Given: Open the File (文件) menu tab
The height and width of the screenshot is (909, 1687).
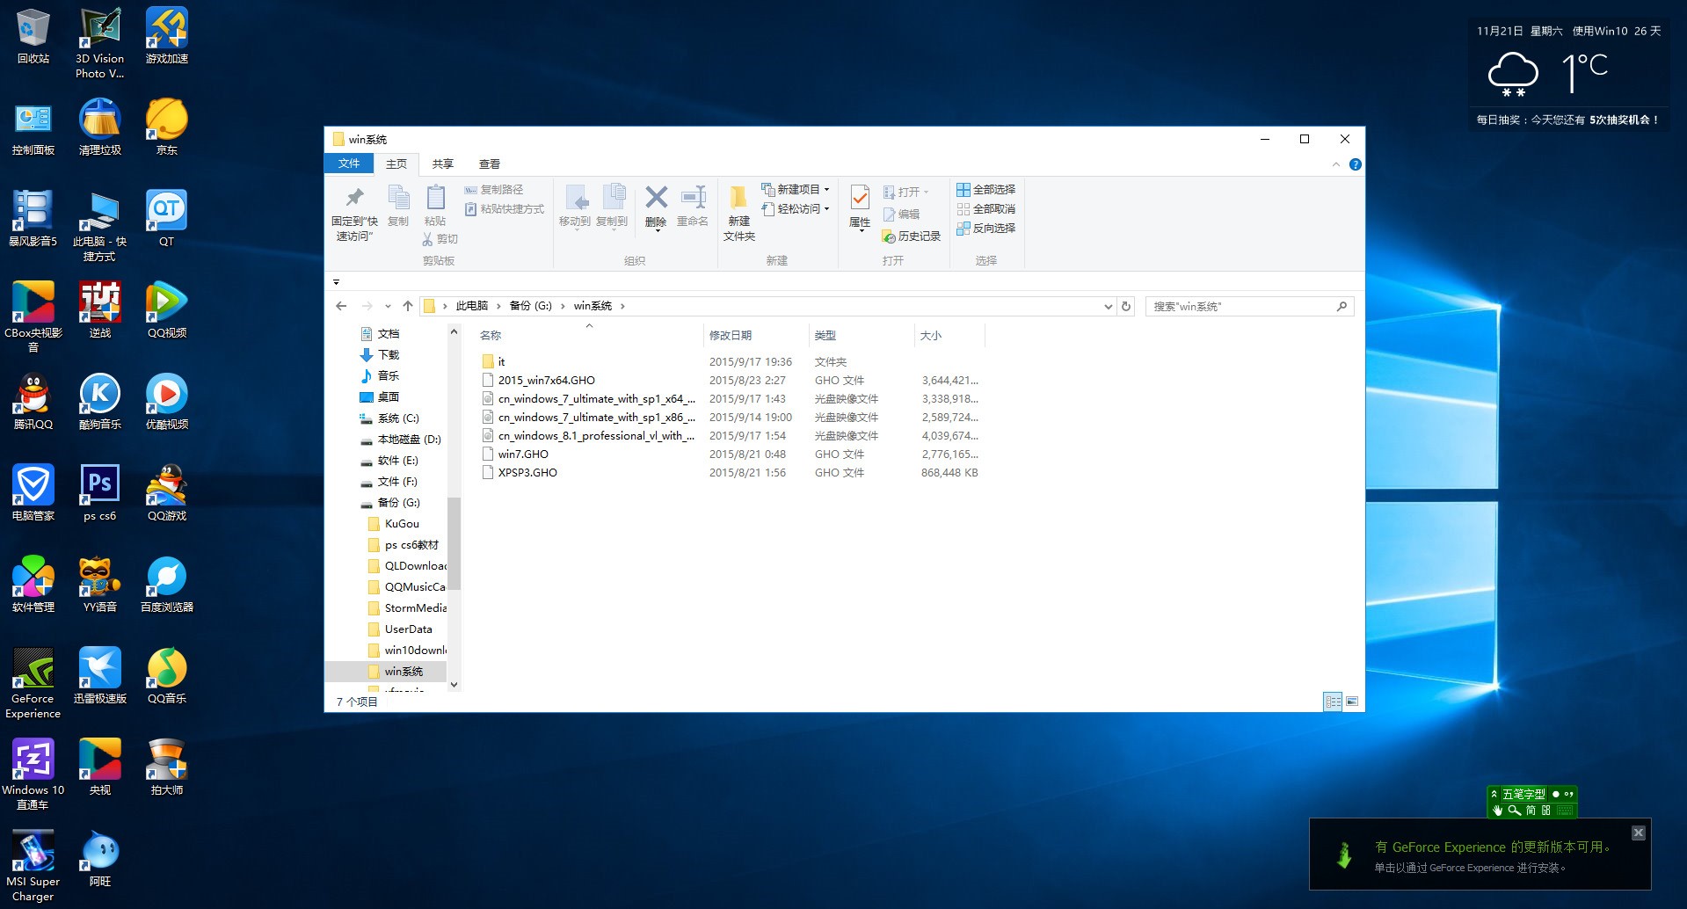Looking at the screenshot, I should (x=349, y=164).
